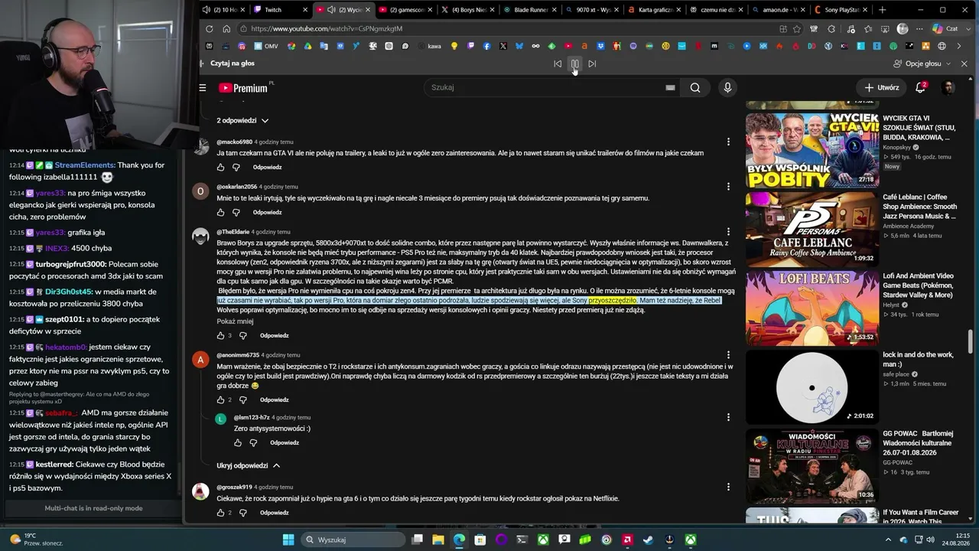Skip to next paragraph in read aloud
This screenshot has width=979, height=551.
592,64
